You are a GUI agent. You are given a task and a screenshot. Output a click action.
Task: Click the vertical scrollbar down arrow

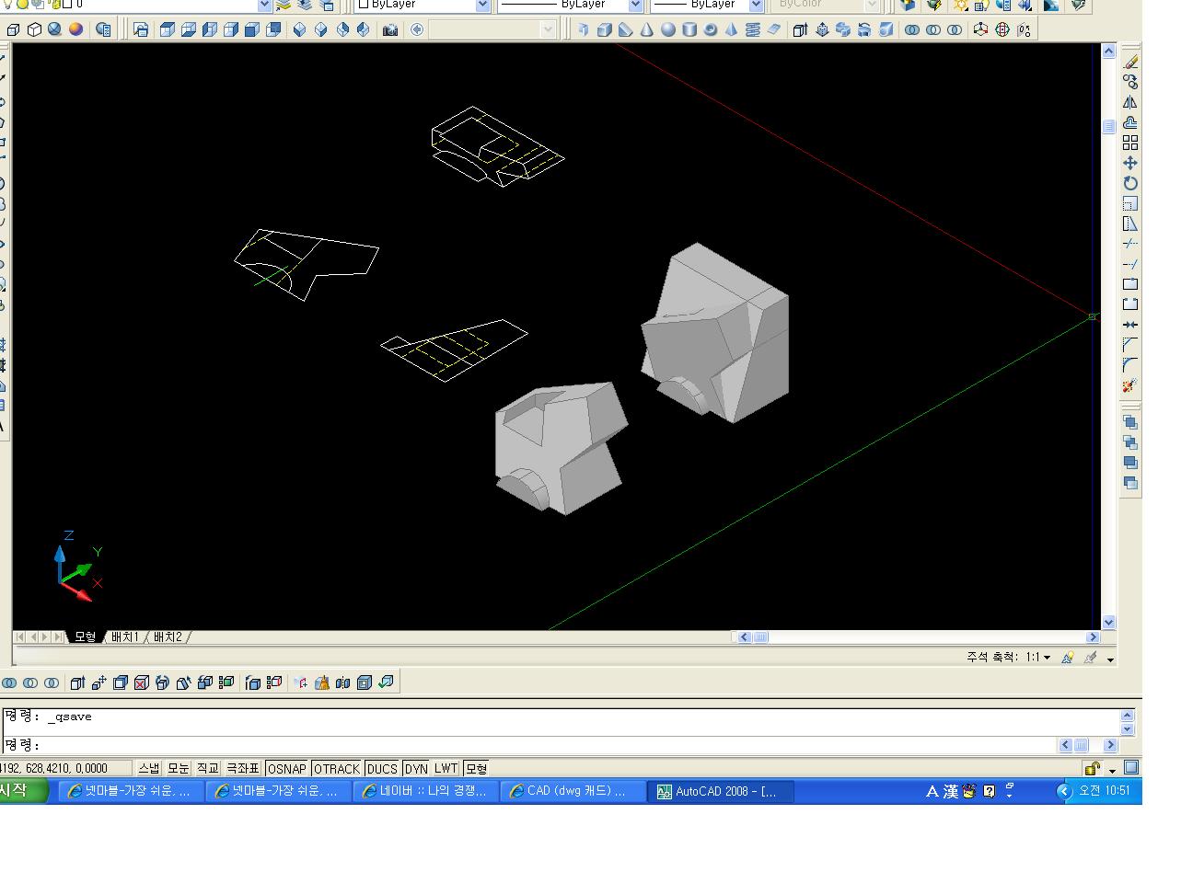click(x=1108, y=622)
